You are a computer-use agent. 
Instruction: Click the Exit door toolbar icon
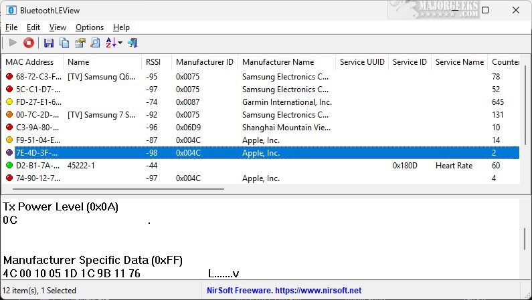coord(132,43)
